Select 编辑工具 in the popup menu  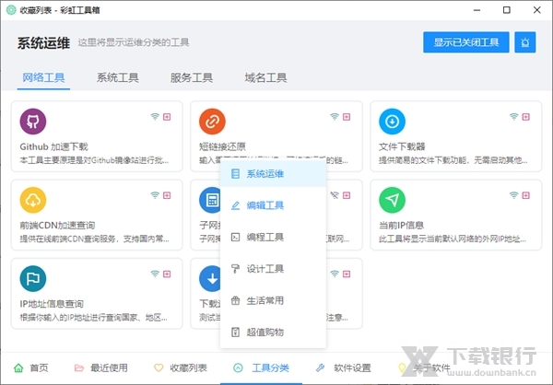coord(273,205)
